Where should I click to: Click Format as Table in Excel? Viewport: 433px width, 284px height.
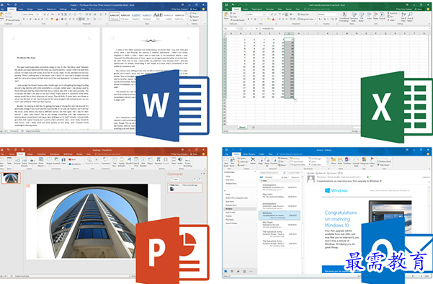[x=354, y=17]
